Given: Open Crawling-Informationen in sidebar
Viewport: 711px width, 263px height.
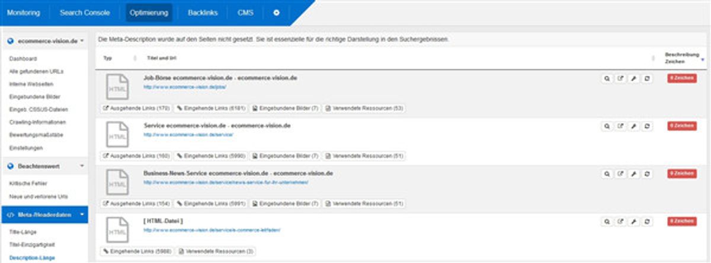Looking at the screenshot, I should click(37, 122).
